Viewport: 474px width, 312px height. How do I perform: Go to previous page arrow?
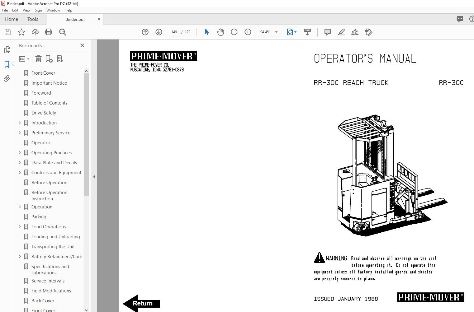pyautogui.click(x=145, y=32)
